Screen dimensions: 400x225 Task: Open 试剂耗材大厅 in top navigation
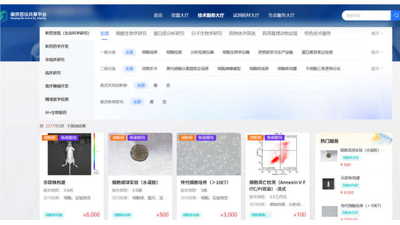coord(246,15)
